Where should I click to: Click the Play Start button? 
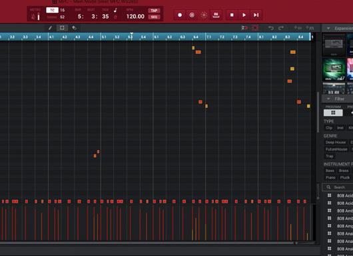[256, 15]
